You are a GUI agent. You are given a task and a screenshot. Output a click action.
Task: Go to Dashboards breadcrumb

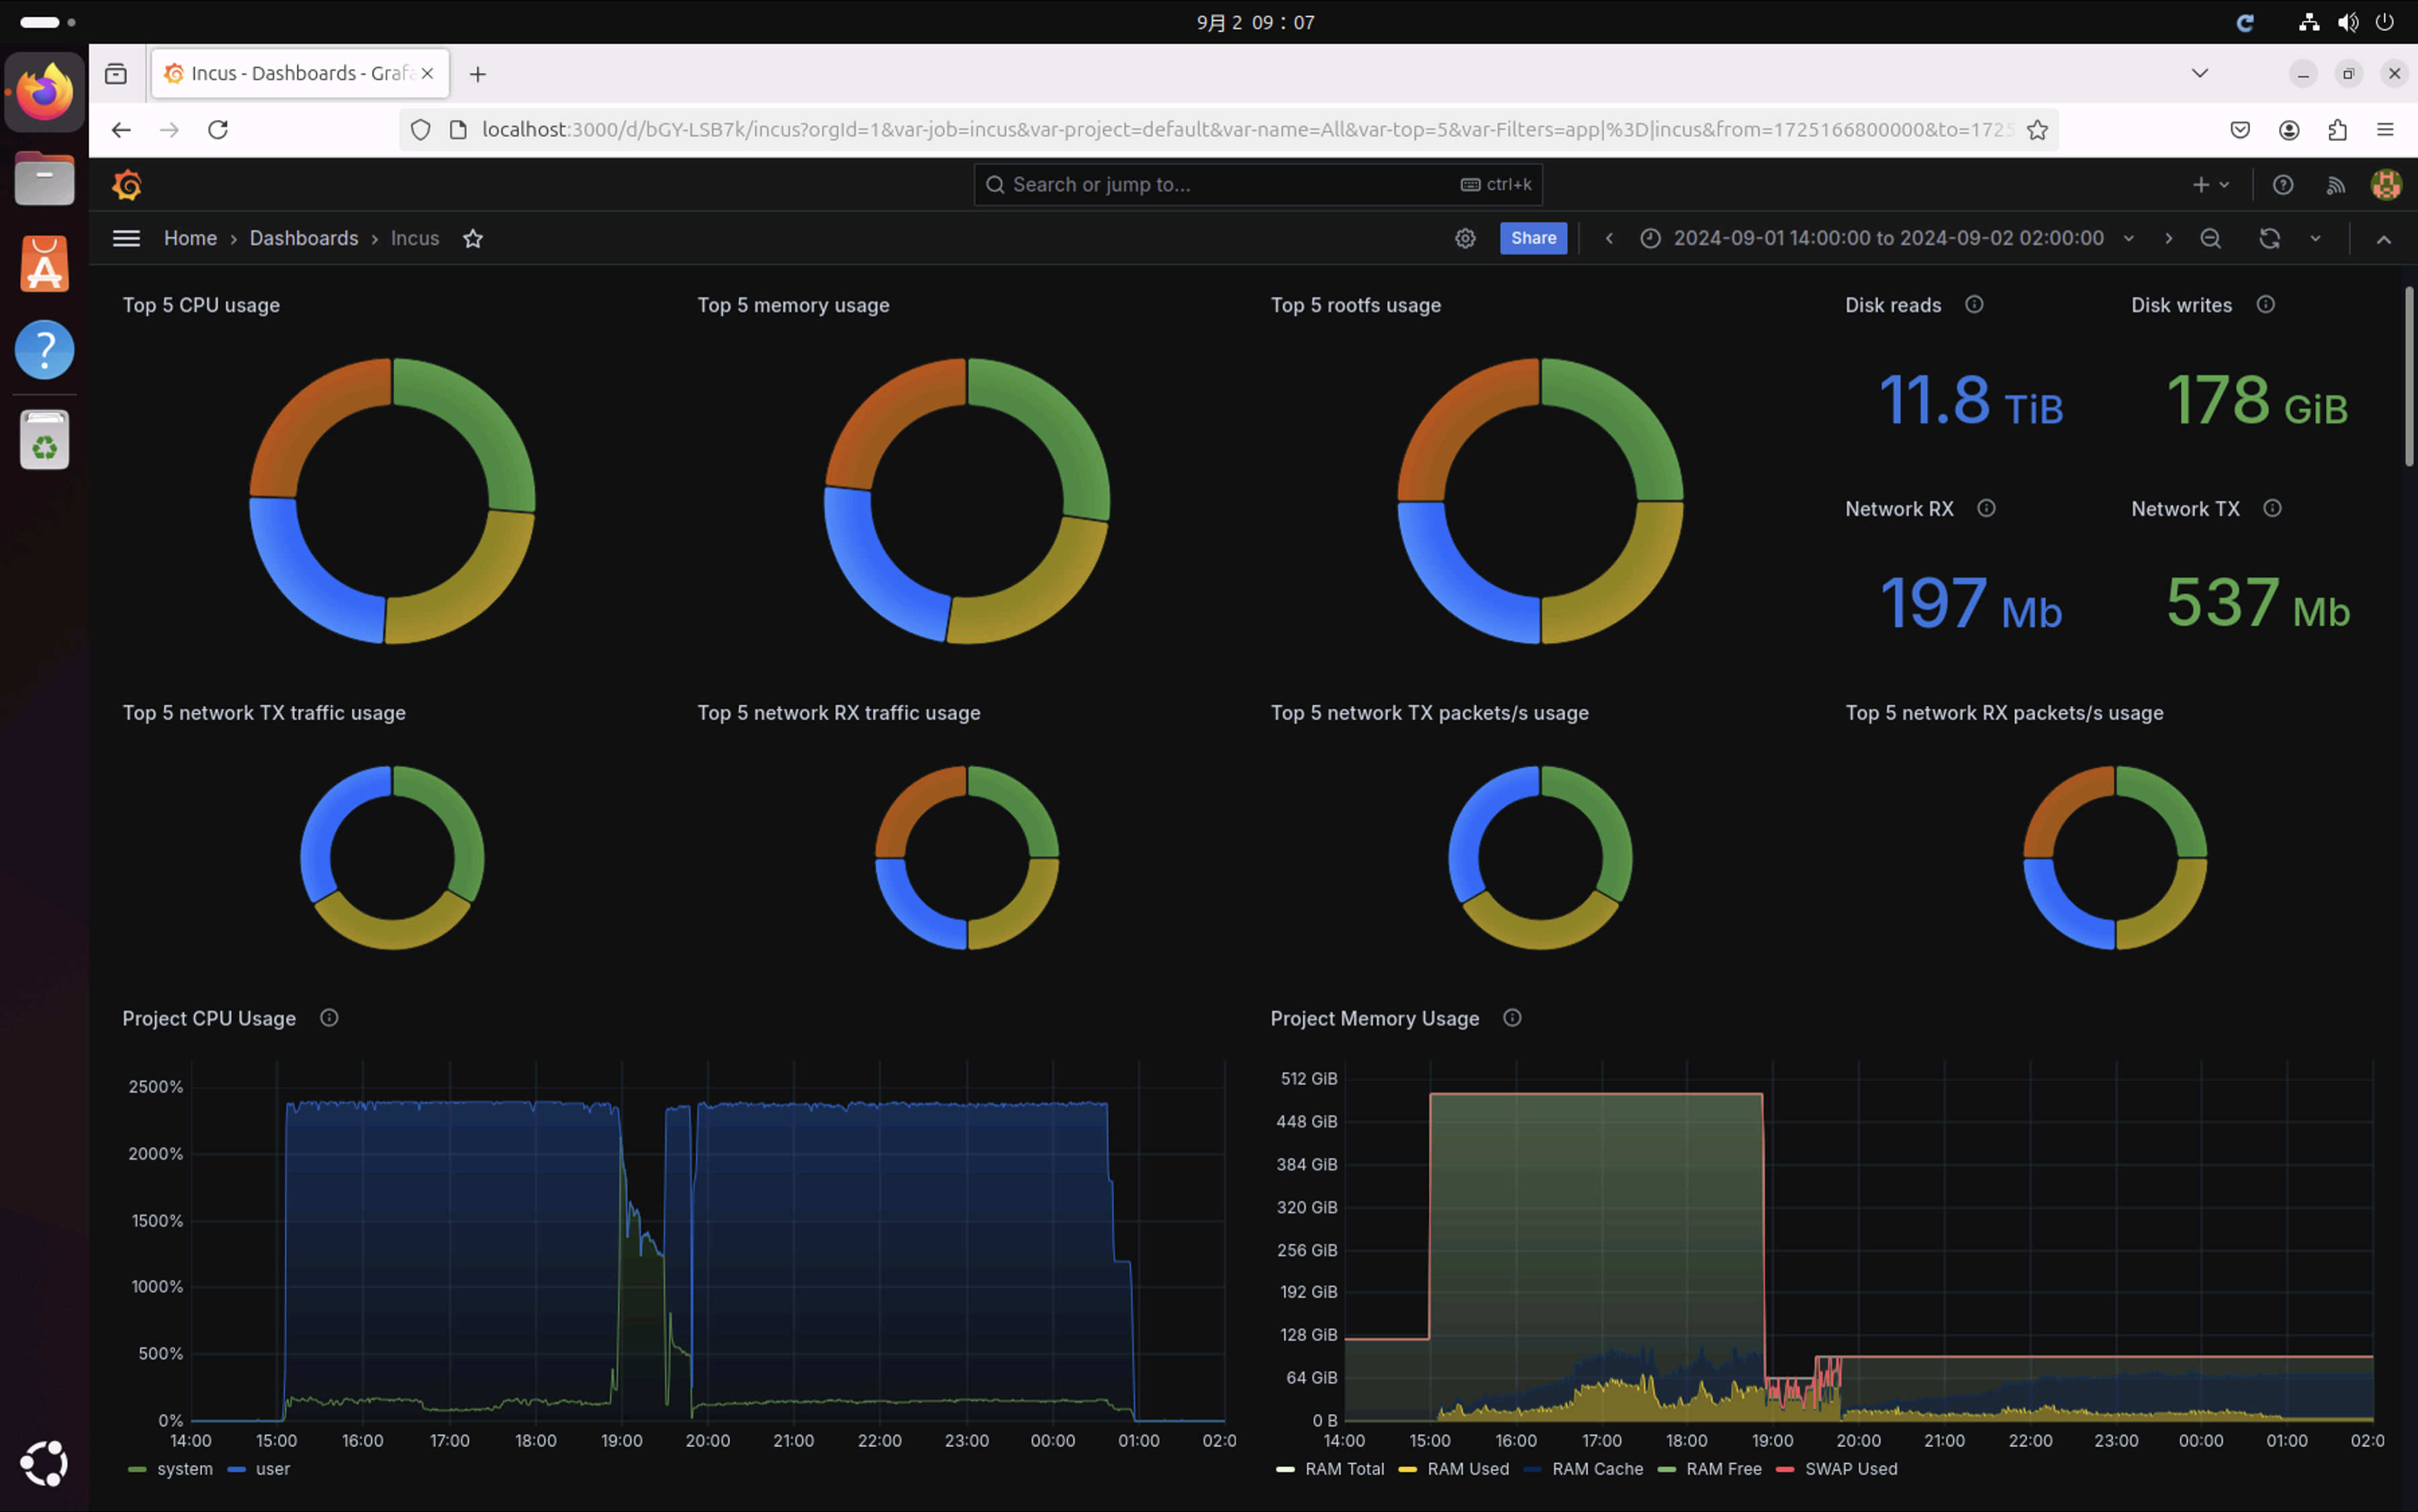tap(303, 238)
